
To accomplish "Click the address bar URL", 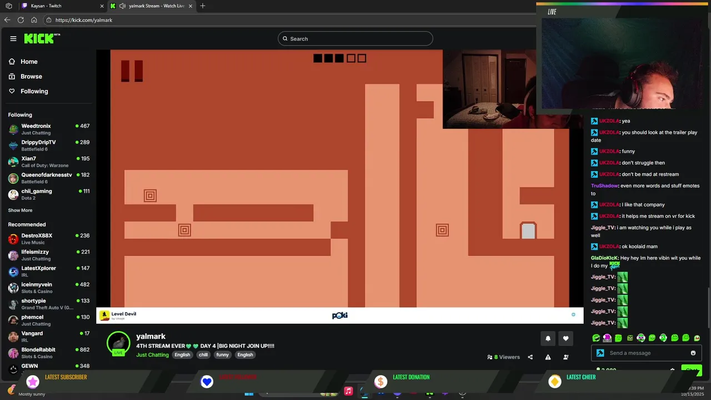I will click(84, 20).
